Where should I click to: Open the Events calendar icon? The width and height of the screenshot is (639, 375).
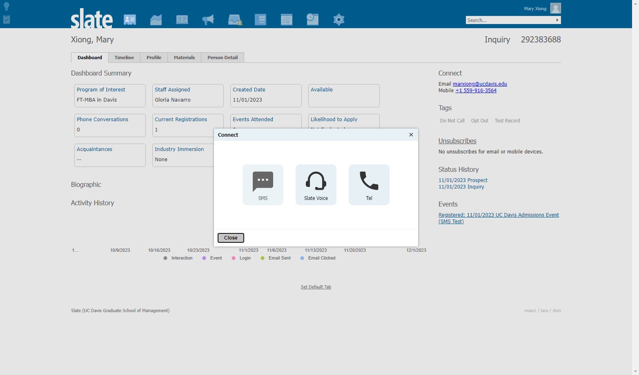[x=287, y=20]
